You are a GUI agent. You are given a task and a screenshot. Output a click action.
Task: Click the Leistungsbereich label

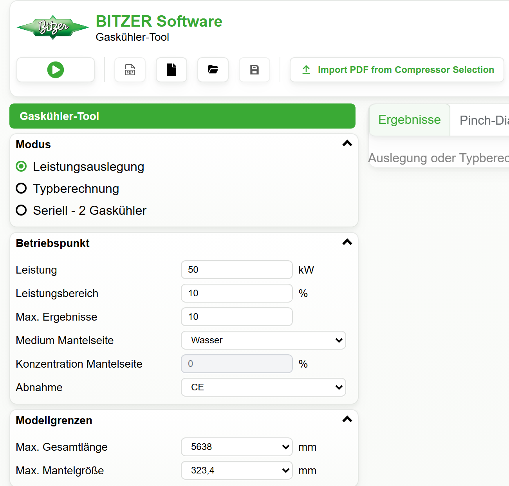coord(57,294)
